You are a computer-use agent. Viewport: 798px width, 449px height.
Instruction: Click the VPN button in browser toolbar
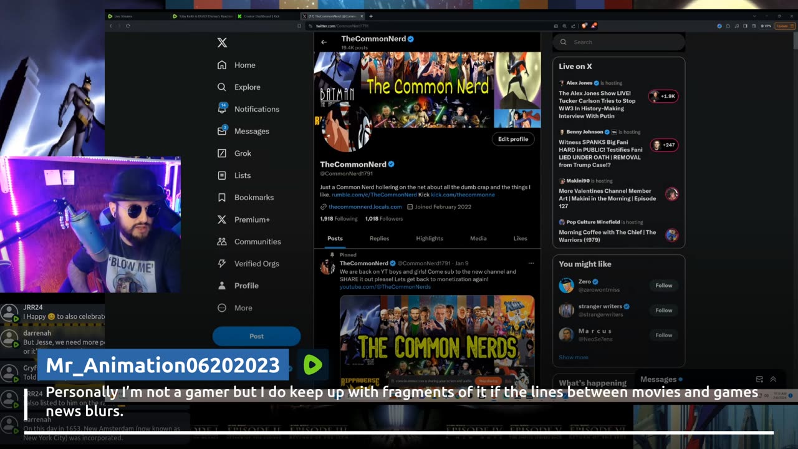(767, 26)
